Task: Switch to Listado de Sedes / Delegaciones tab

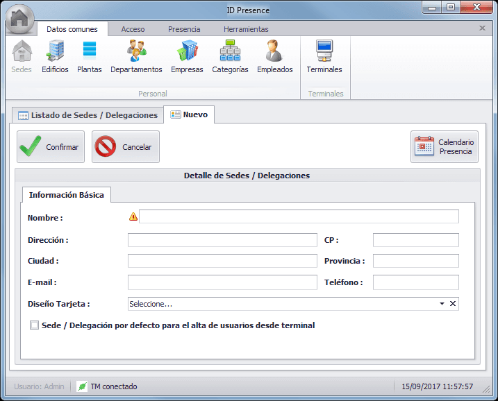Action: pyautogui.click(x=88, y=115)
